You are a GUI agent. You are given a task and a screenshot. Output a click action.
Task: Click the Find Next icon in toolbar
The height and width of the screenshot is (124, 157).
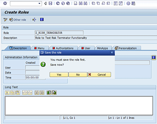85,3
